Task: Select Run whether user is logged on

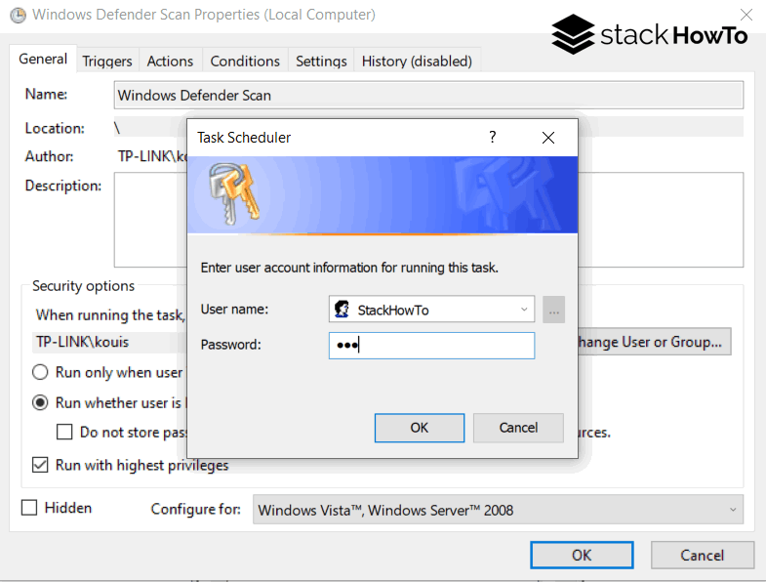Action: pyautogui.click(x=40, y=403)
